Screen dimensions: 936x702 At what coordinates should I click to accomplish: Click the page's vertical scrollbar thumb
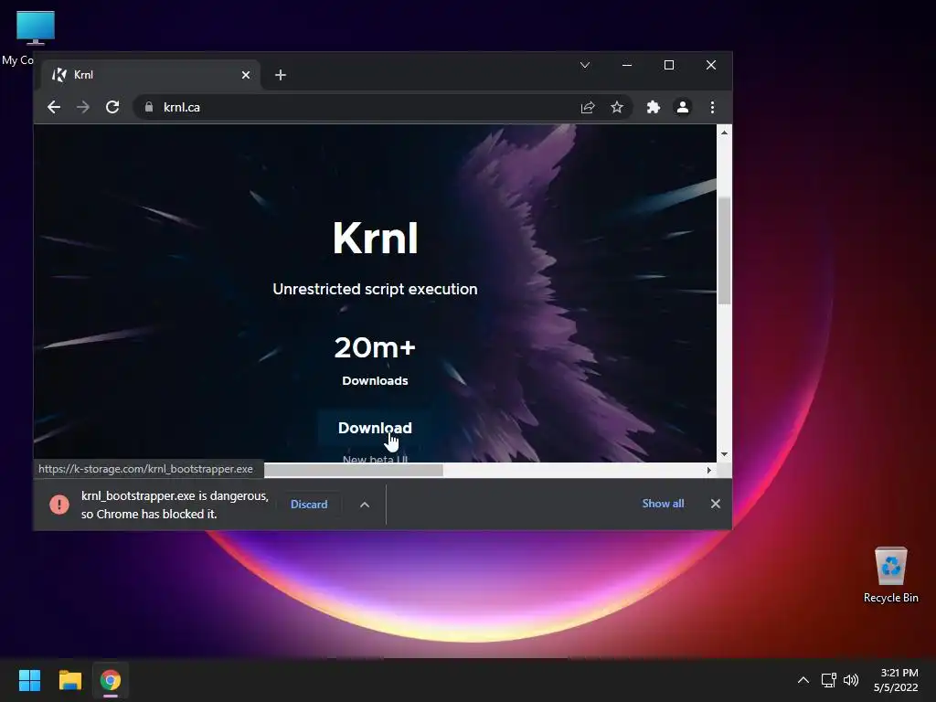pos(724,250)
